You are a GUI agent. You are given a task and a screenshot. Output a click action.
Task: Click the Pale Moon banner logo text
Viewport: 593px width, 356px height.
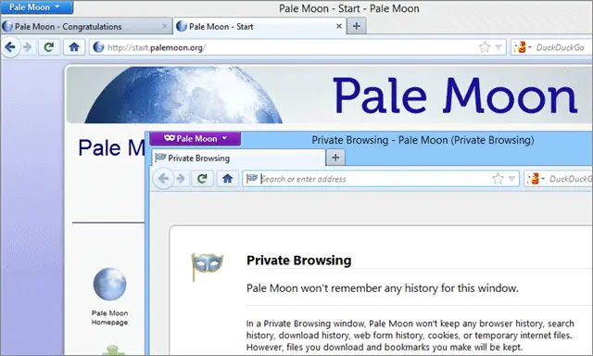pos(456,95)
